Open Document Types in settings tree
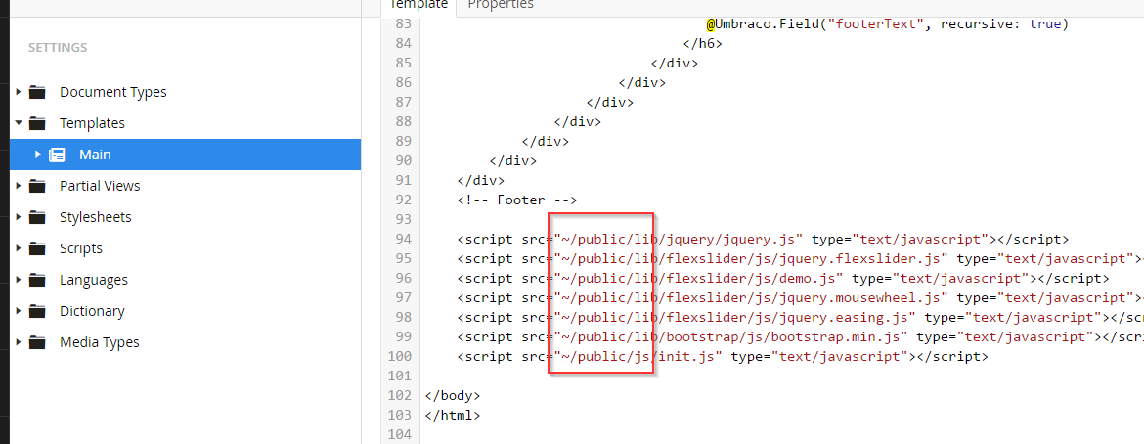Screen dimensions: 1144x444 113,92
